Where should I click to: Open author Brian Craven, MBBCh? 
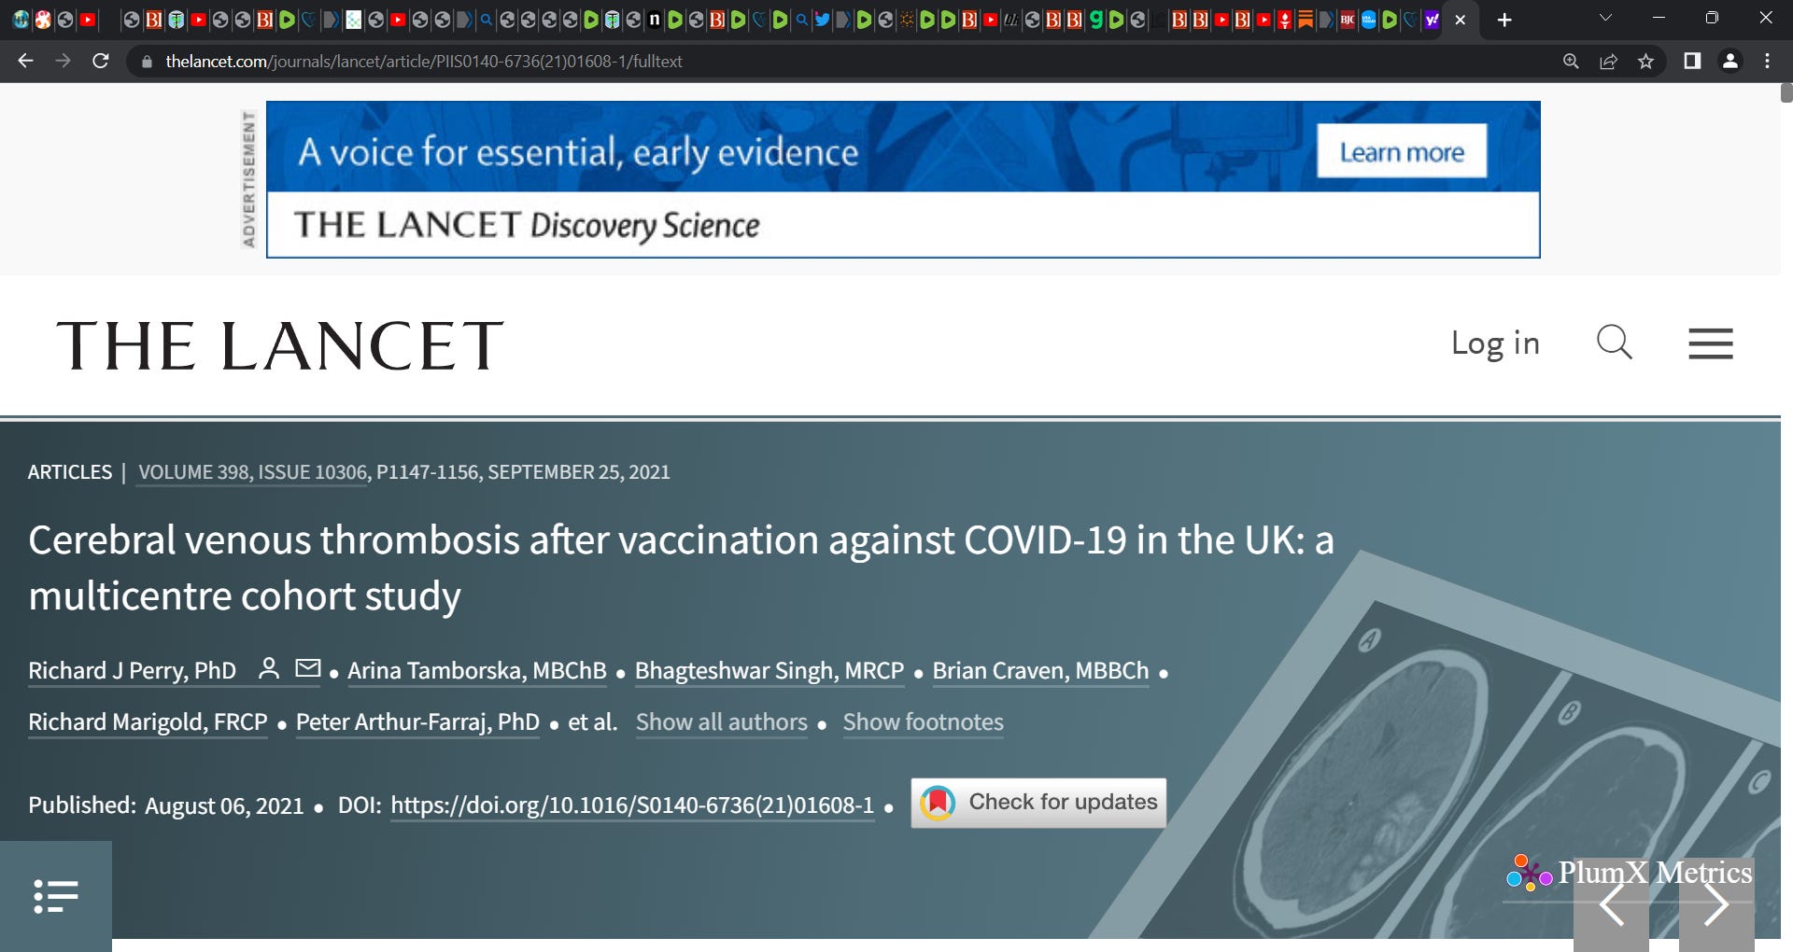(1040, 670)
